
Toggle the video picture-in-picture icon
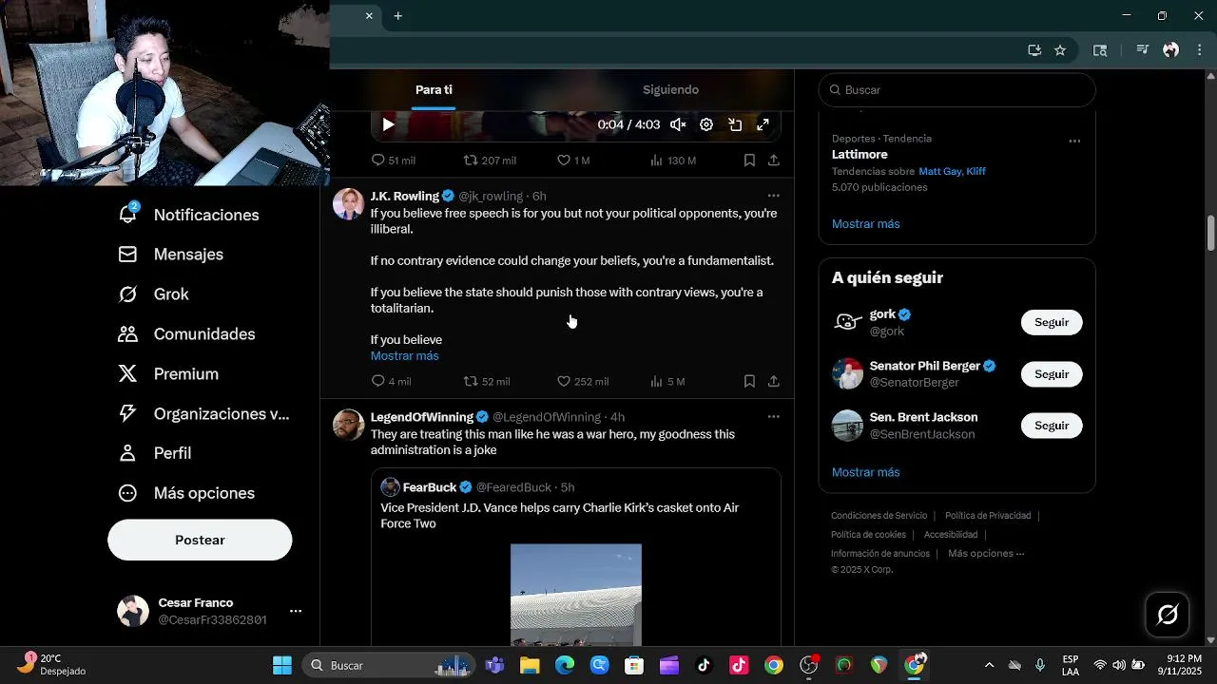click(735, 124)
